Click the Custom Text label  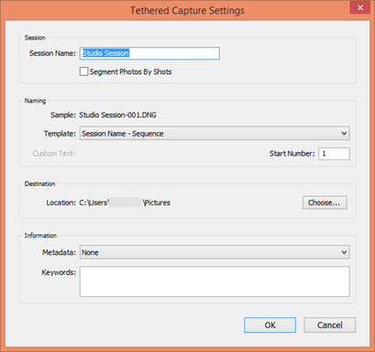pyautogui.click(x=54, y=153)
